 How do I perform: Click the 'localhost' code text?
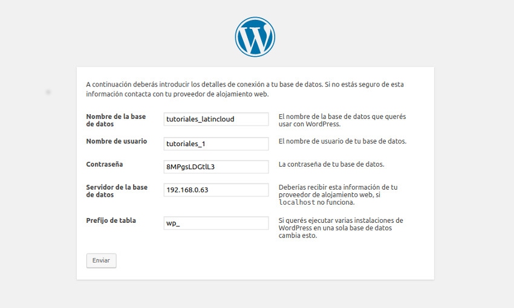point(297,202)
